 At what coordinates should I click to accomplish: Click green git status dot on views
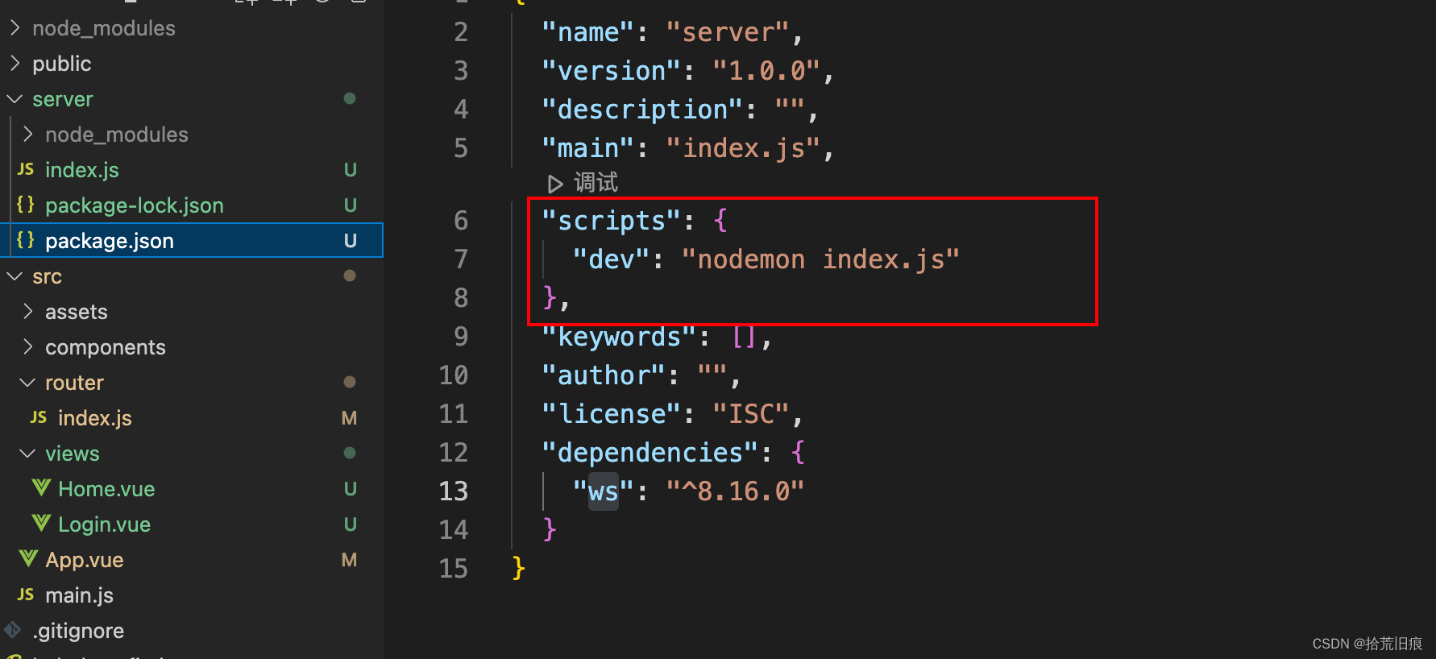pos(350,453)
